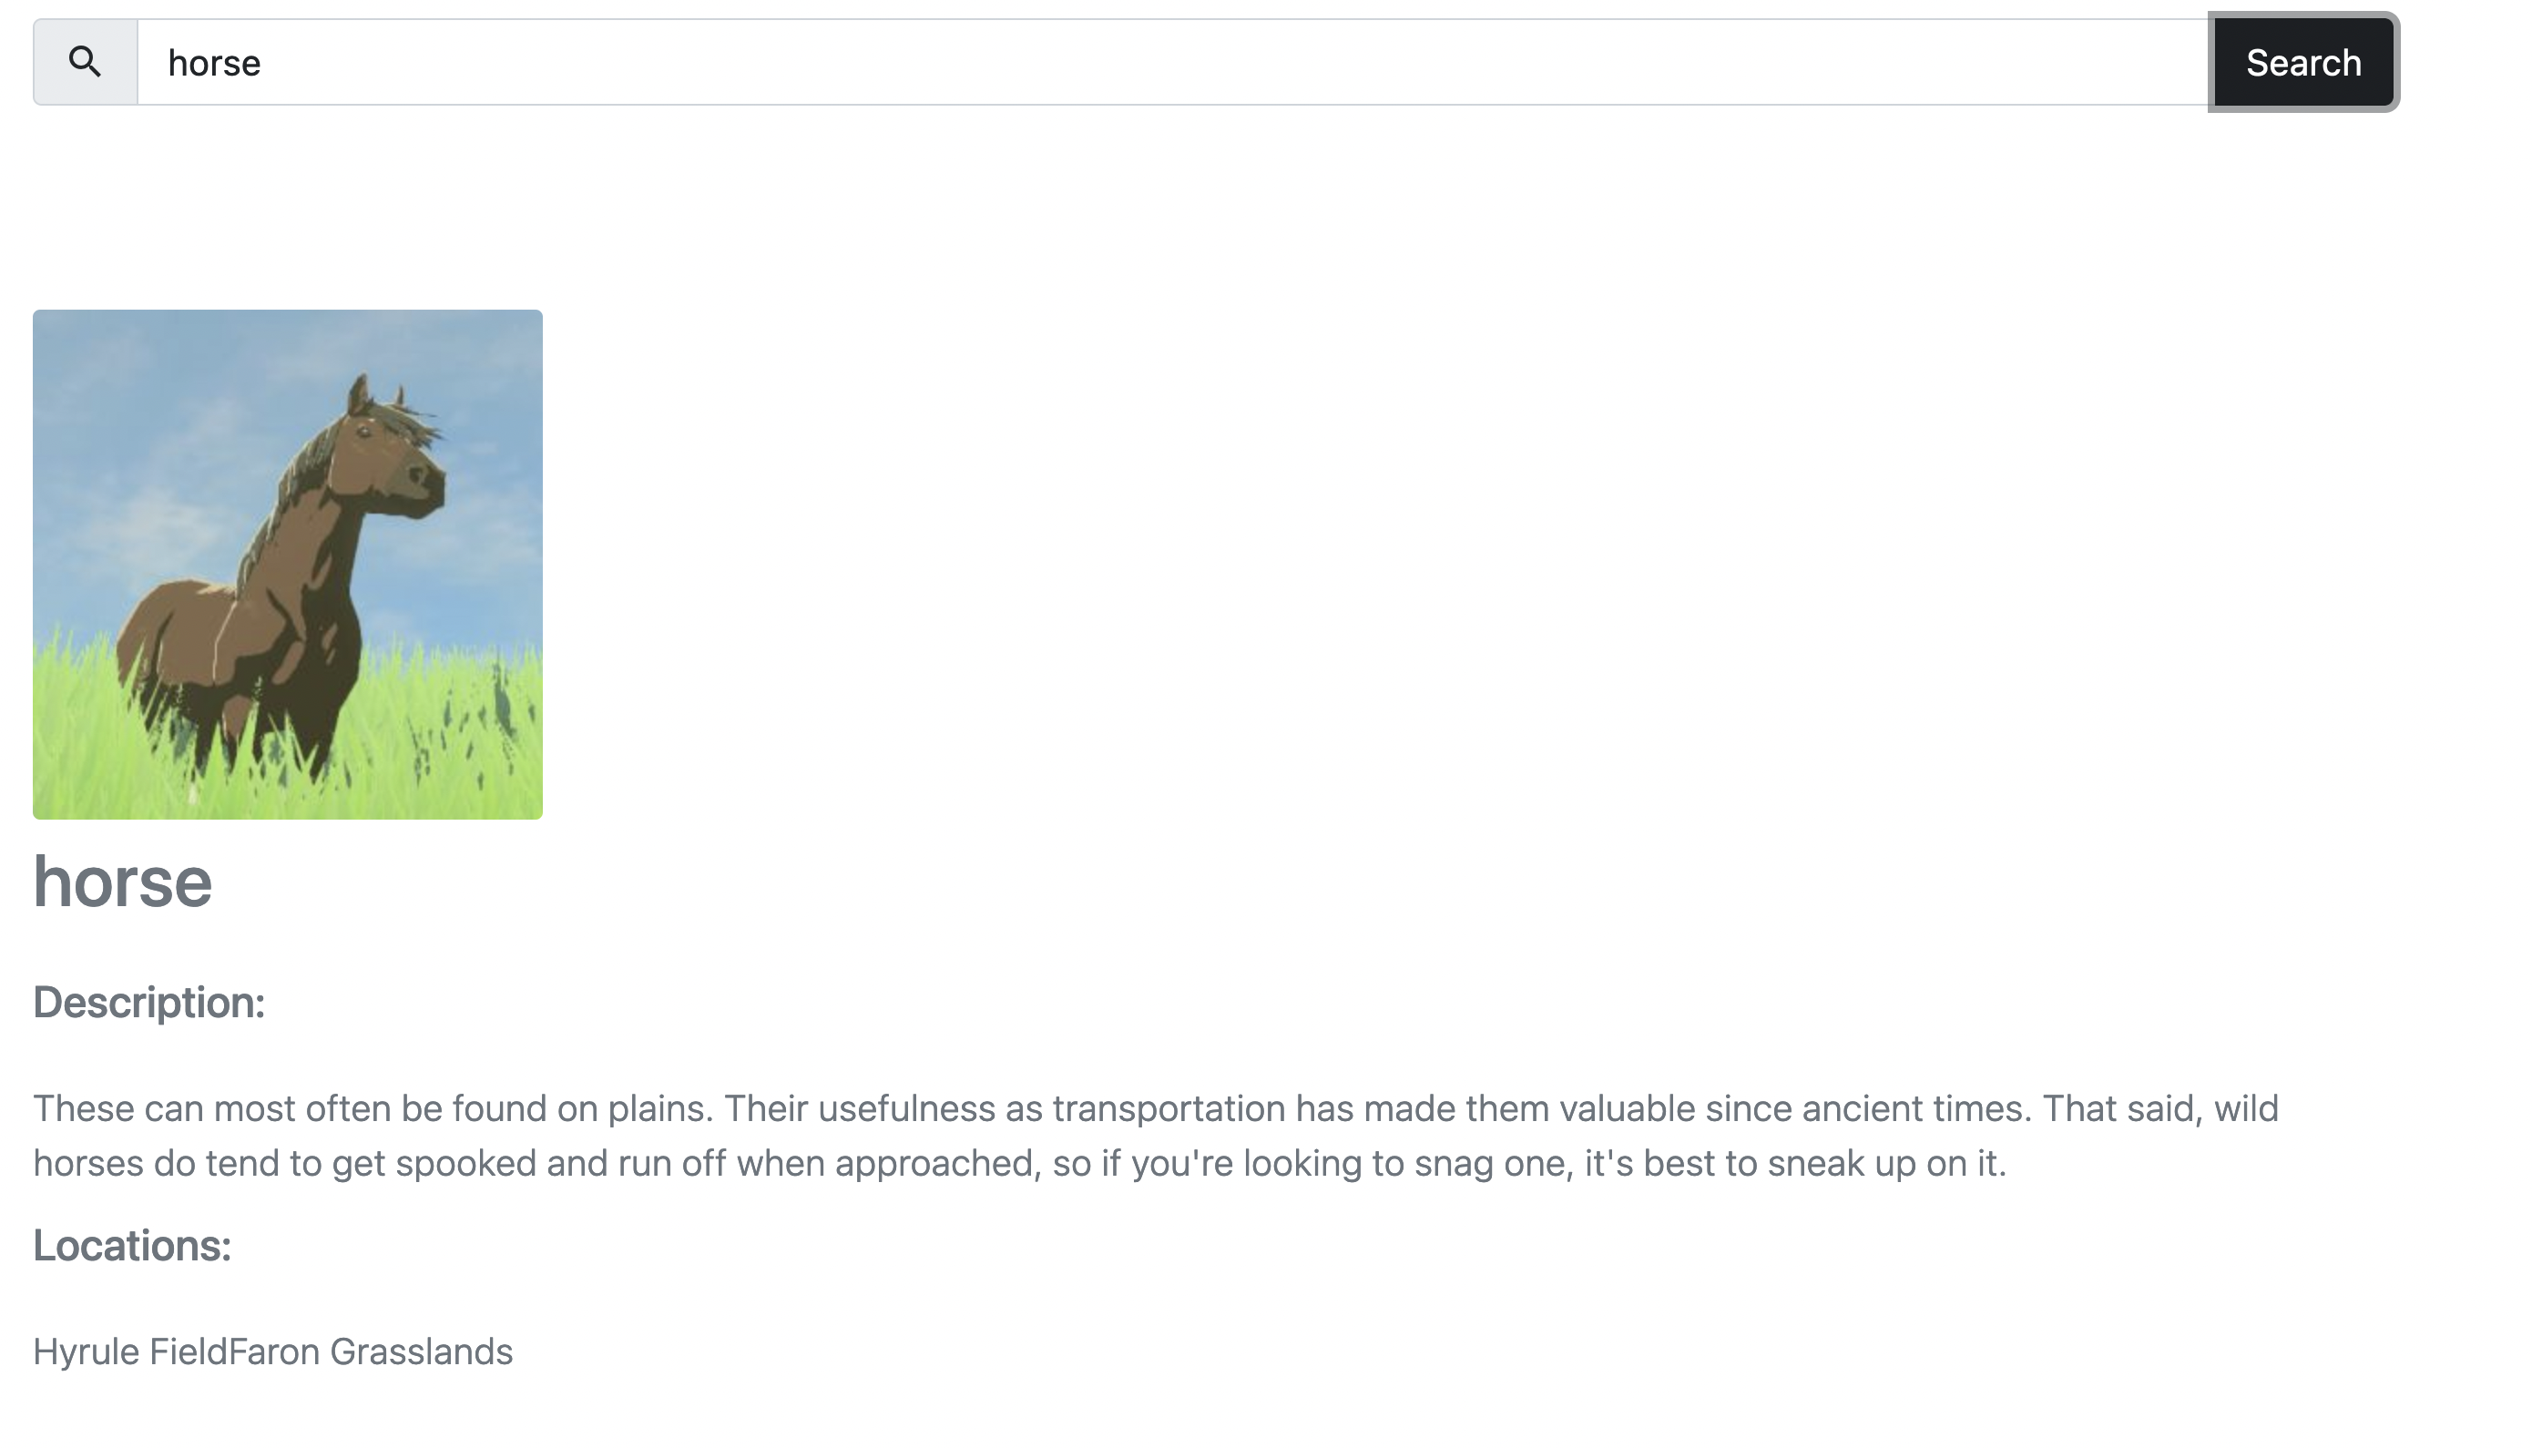The width and height of the screenshot is (2532, 1448).
Task: Open the horse picture thumbnail
Action: click(288, 564)
